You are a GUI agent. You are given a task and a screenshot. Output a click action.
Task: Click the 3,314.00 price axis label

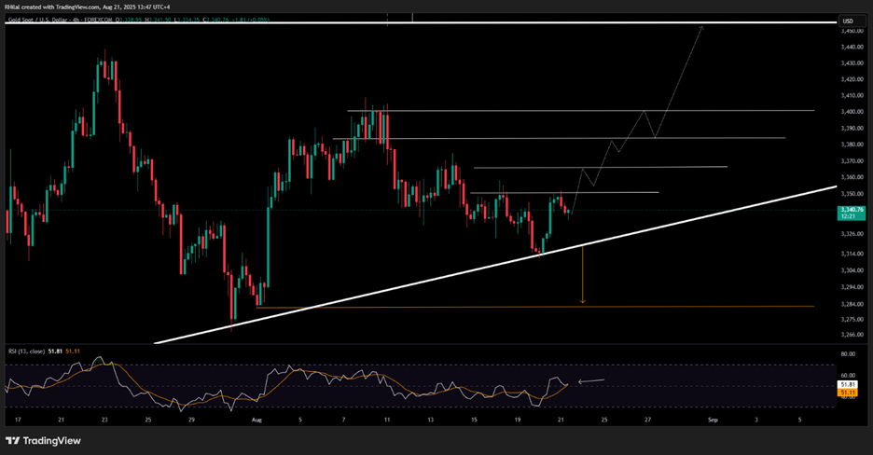click(852, 254)
